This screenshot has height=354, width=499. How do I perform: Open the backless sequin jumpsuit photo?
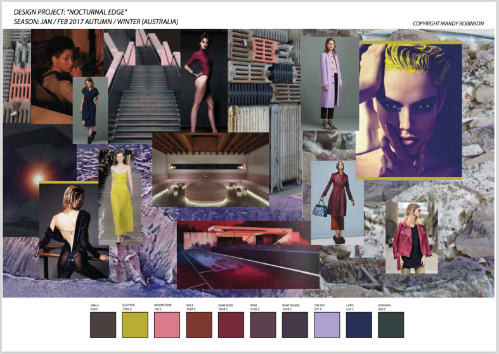point(74,230)
